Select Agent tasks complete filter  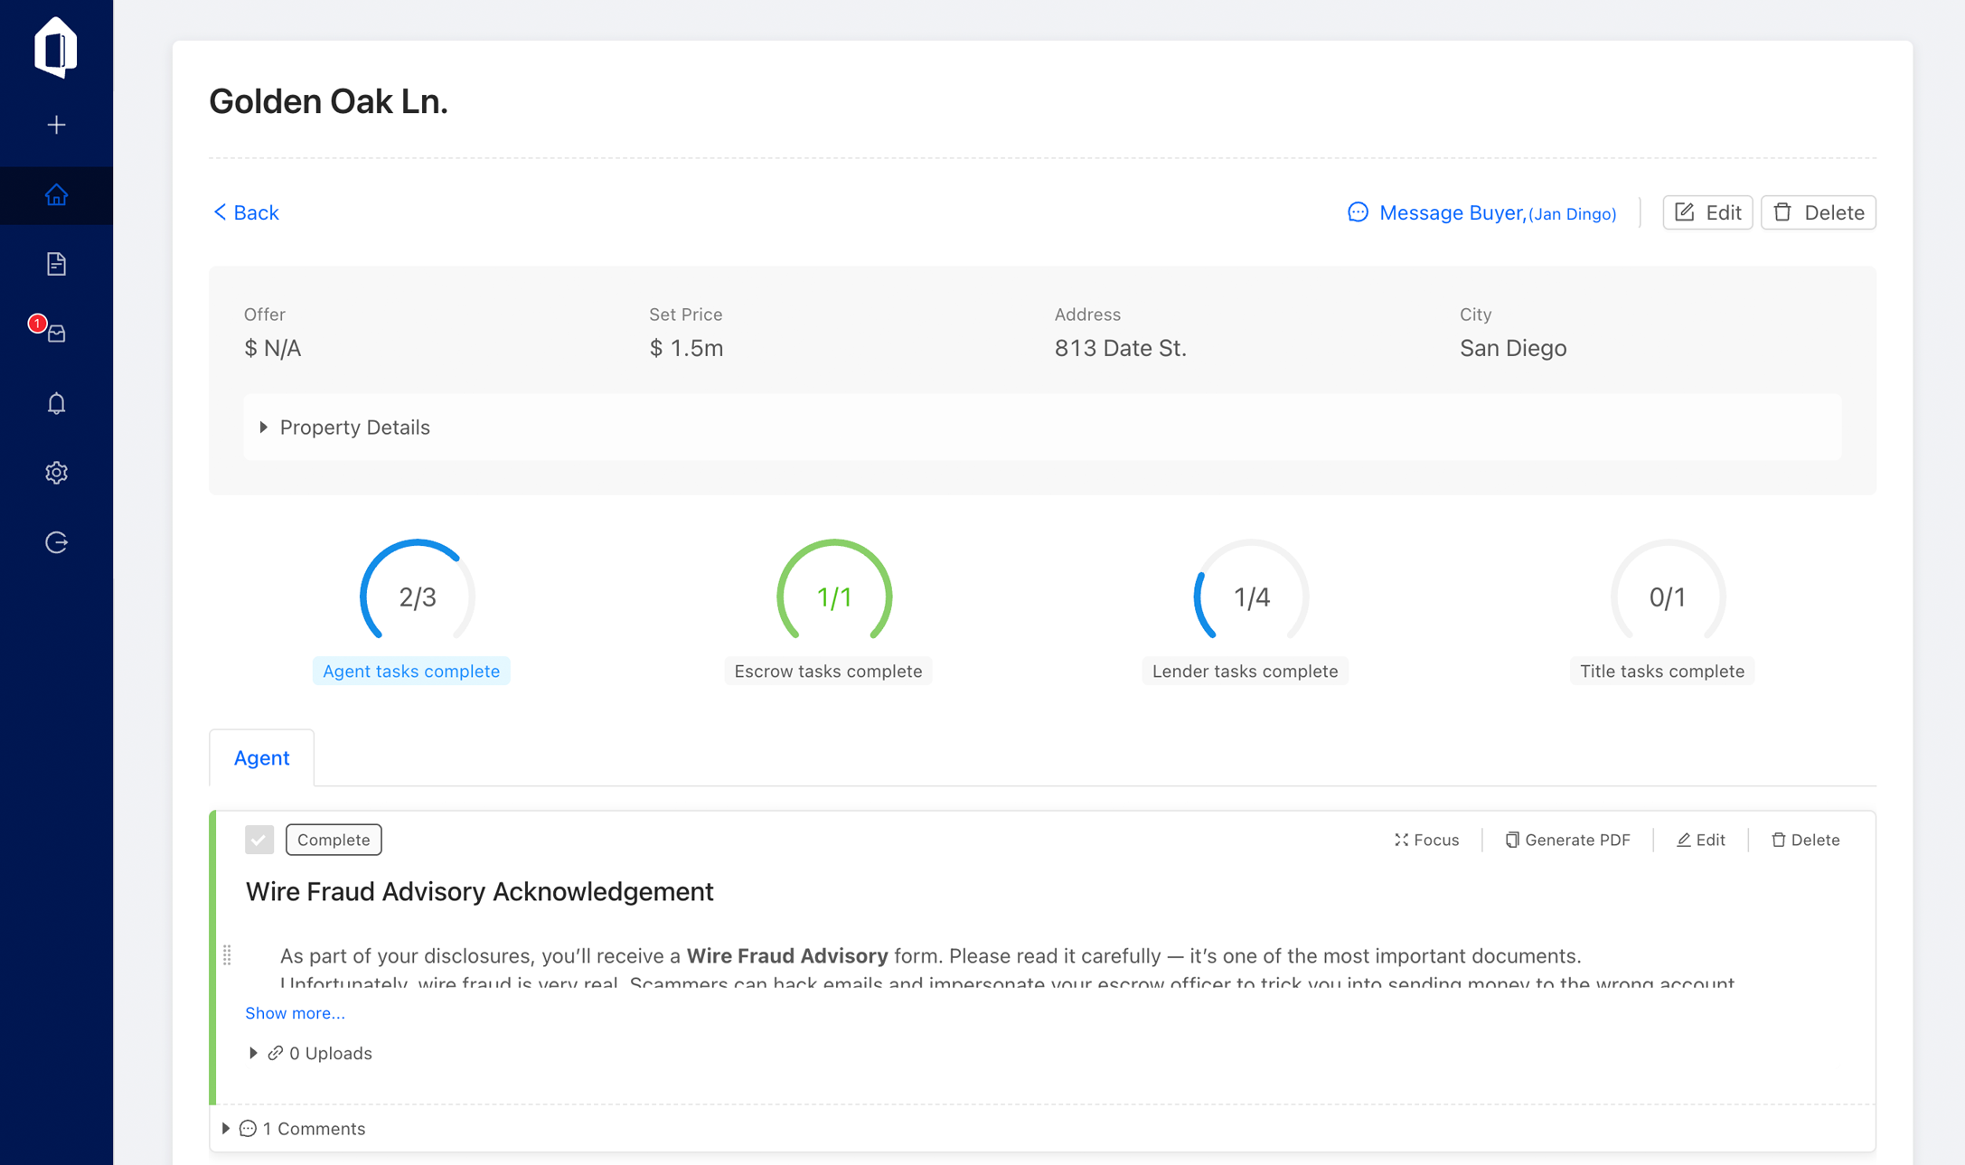tap(411, 671)
